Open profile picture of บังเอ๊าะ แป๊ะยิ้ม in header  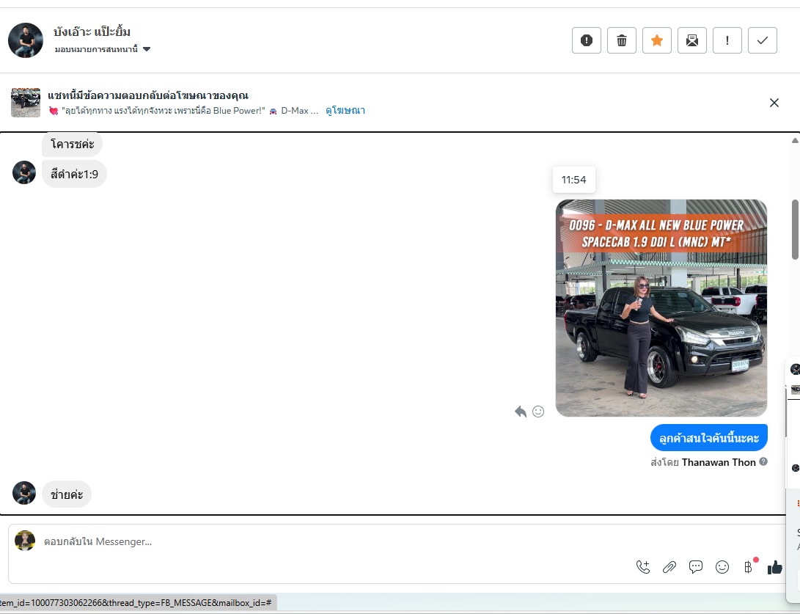click(26, 40)
